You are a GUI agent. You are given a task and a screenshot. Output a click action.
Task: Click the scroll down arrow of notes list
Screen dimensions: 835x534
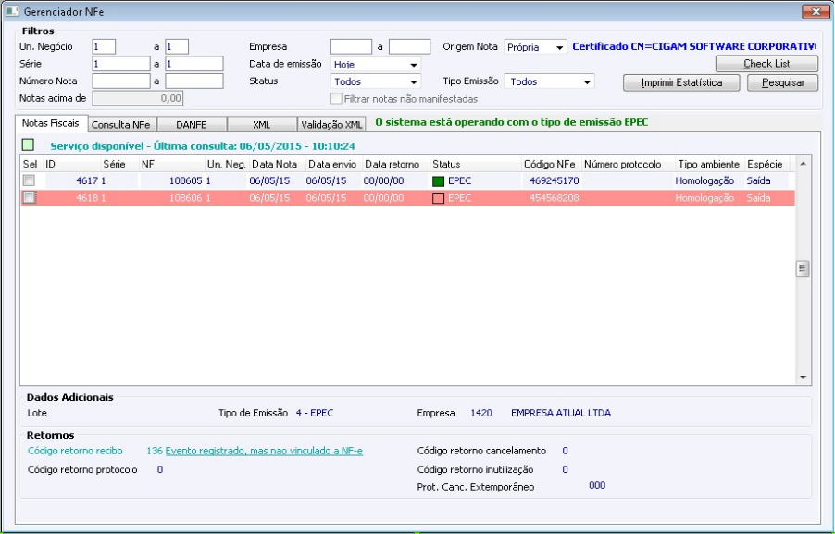pyautogui.click(x=803, y=378)
